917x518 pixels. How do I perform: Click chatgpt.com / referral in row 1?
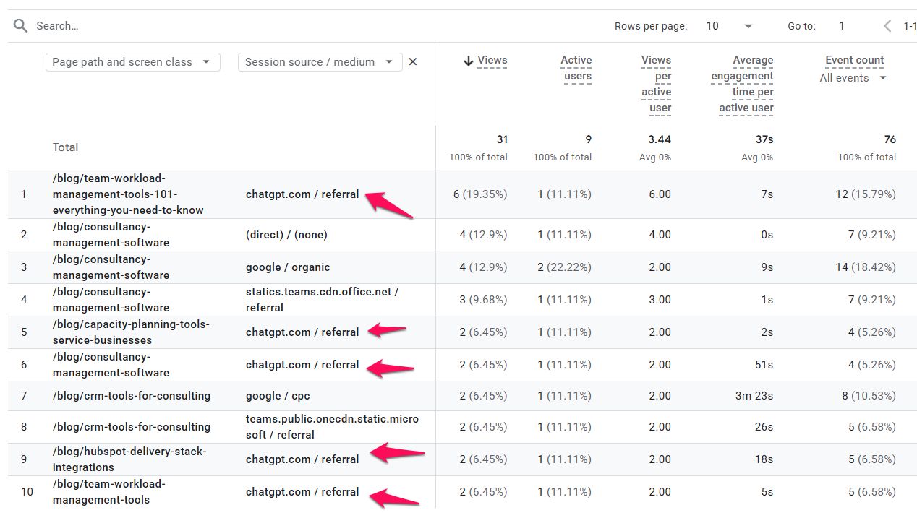(x=302, y=194)
